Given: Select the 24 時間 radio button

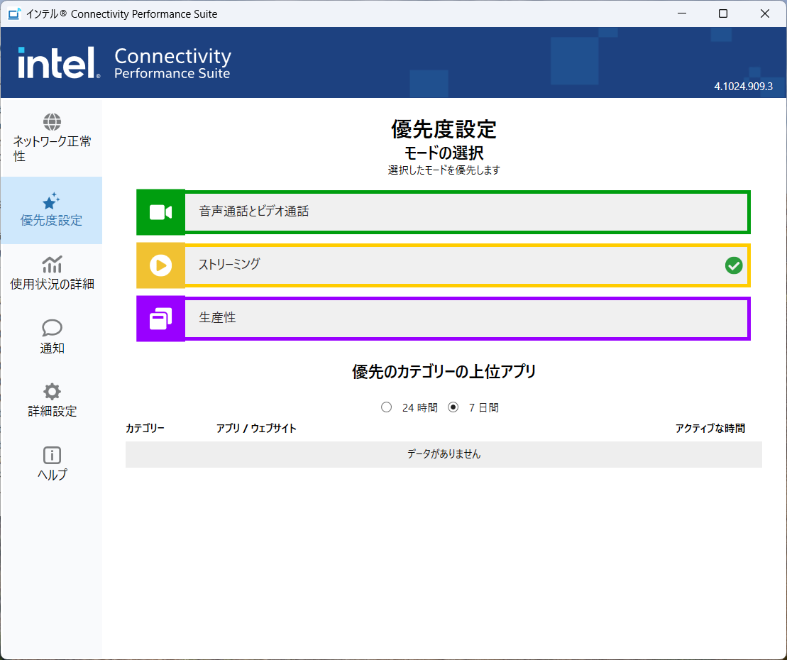Looking at the screenshot, I should [387, 407].
